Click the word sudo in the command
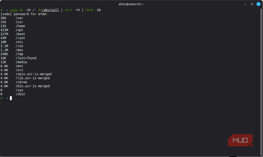This screenshot has height=157, width=263. (x=14, y=10)
